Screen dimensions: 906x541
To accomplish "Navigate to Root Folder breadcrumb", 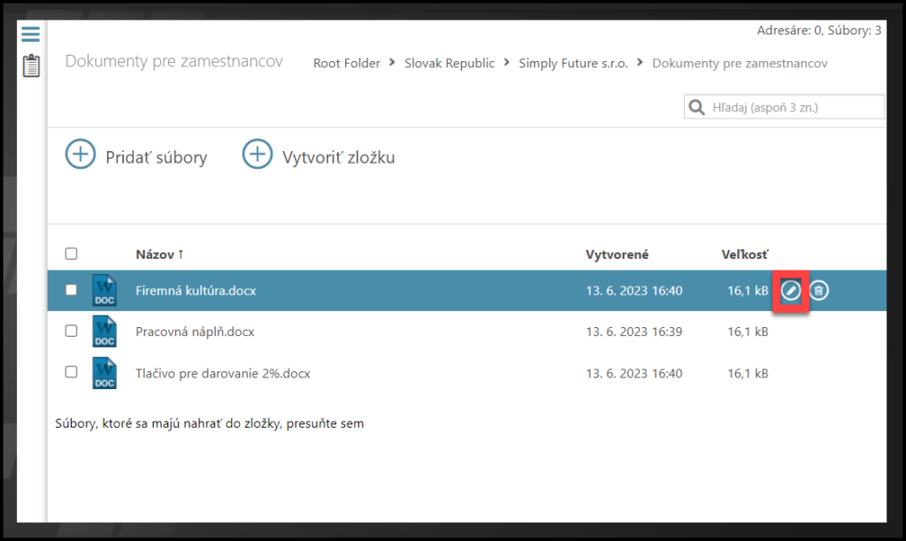I will tap(347, 64).
